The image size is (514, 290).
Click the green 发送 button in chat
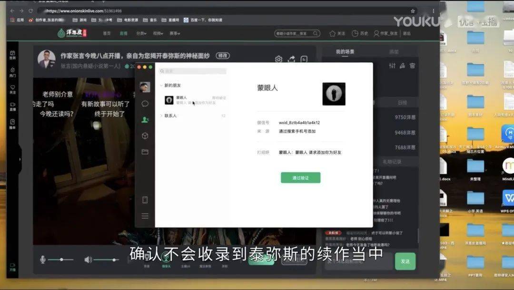(x=405, y=261)
